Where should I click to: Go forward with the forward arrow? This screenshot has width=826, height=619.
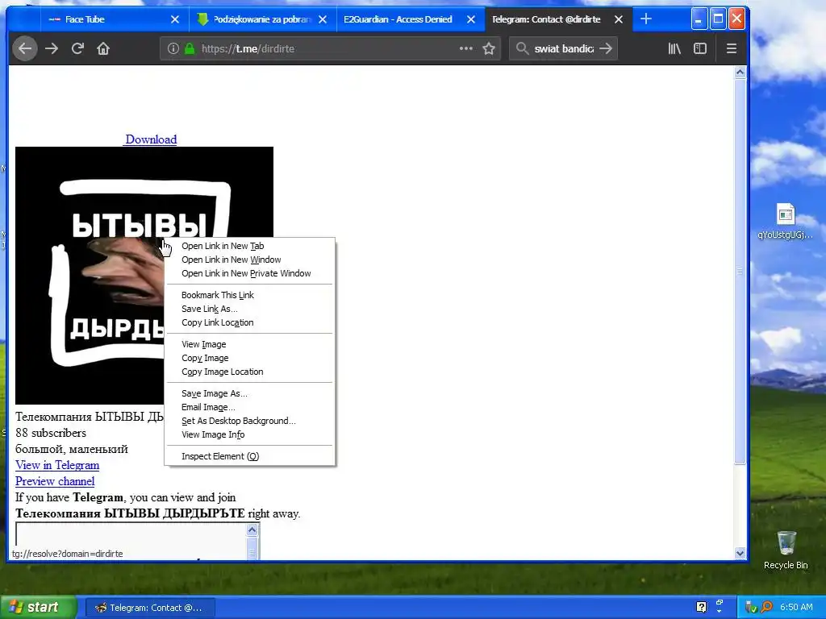click(x=52, y=49)
